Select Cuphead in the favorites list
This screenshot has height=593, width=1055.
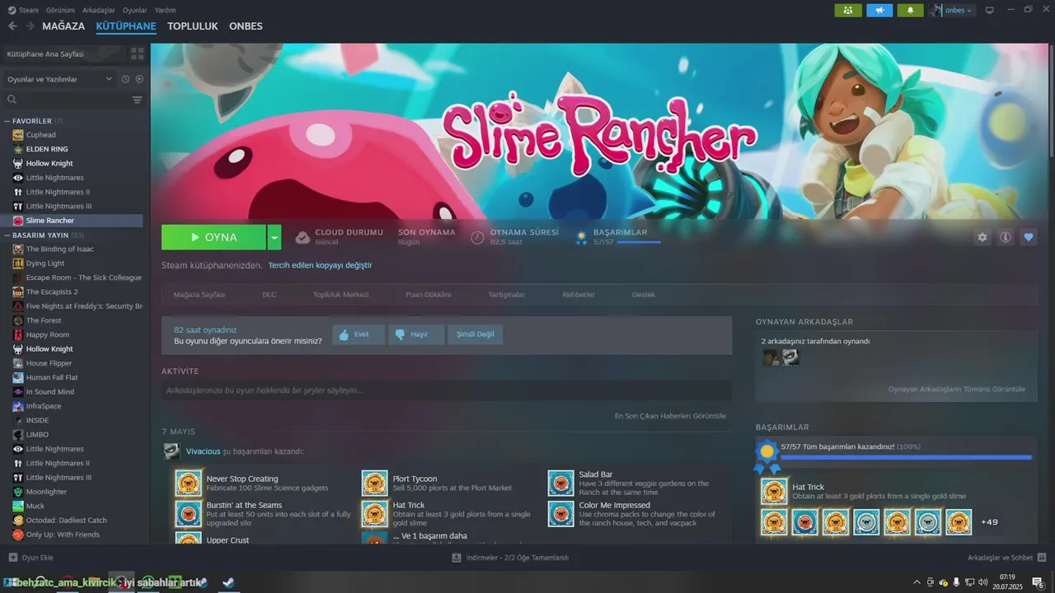(41, 135)
